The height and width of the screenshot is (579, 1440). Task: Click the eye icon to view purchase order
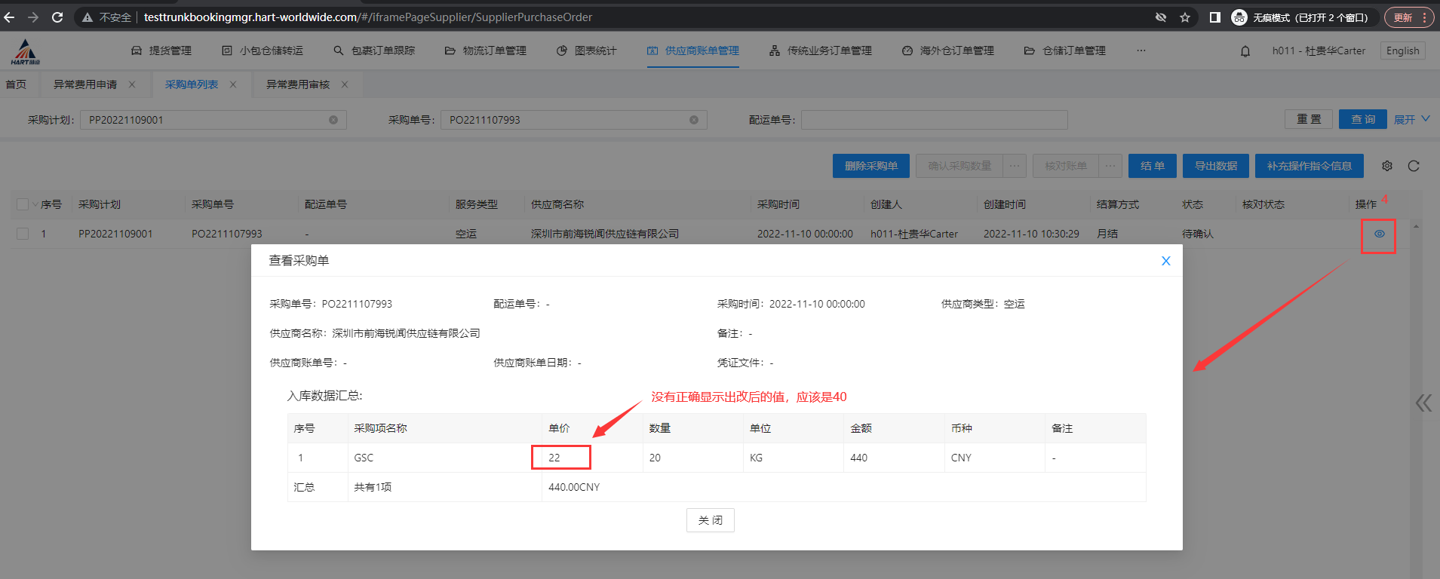coord(1379,234)
